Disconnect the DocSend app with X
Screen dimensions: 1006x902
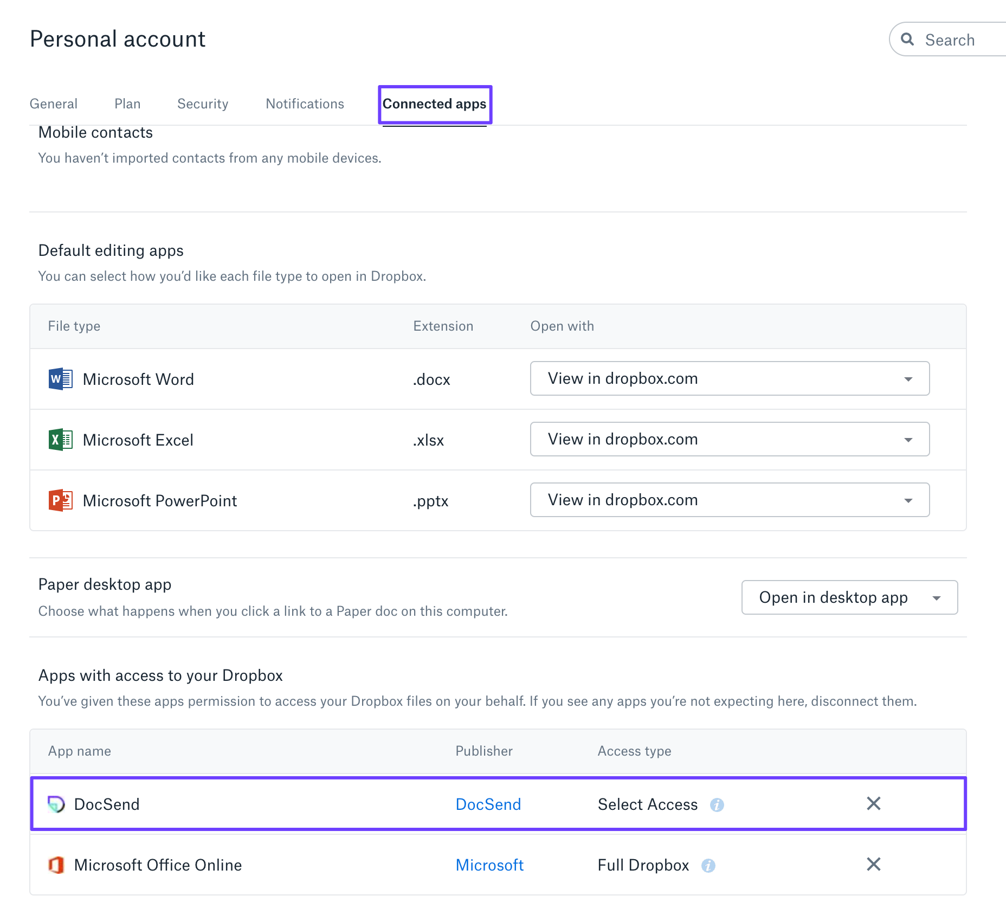[x=873, y=803]
